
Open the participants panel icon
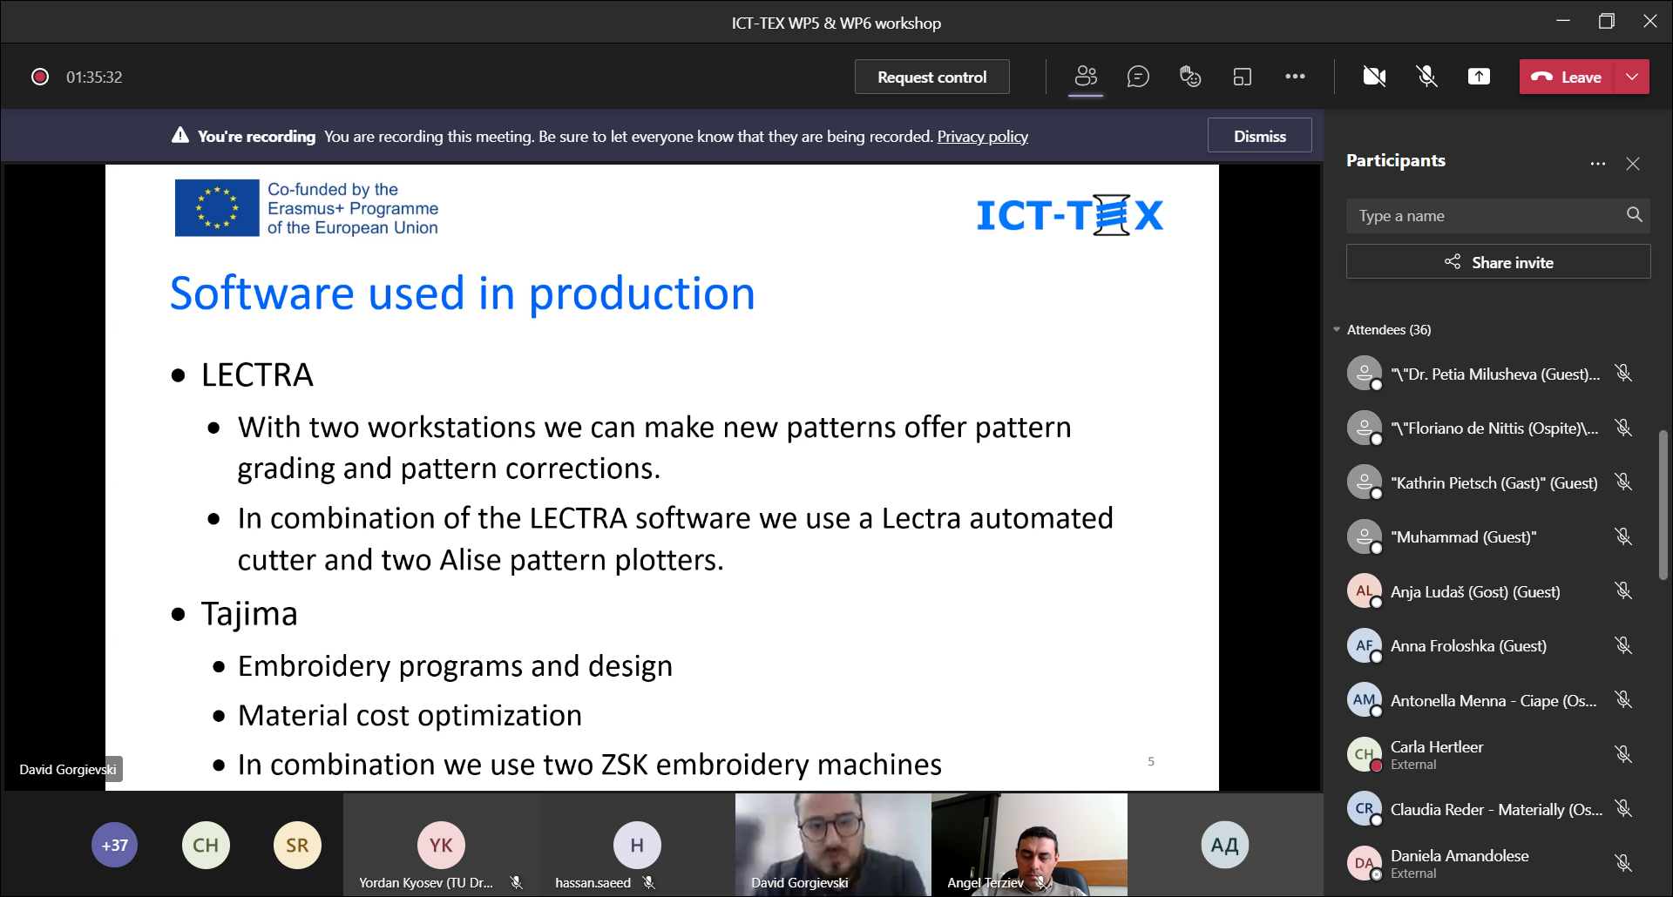pos(1086,77)
